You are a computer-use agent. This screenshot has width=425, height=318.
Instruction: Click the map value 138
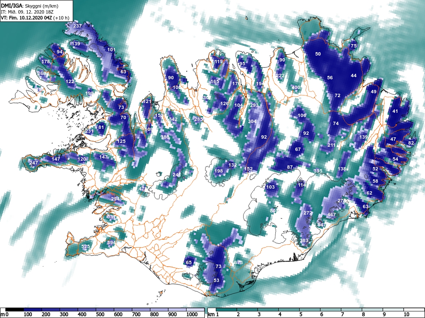click(x=342, y=169)
